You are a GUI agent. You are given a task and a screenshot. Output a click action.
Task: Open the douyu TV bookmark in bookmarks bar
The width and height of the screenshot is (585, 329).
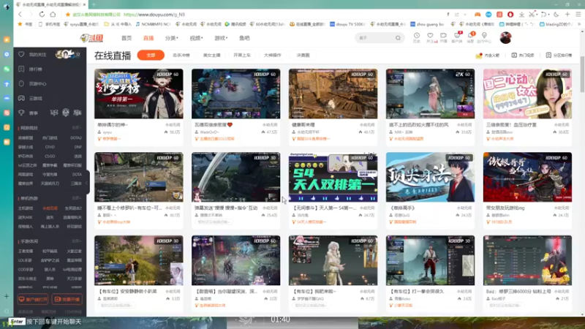pyautogui.click(x=347, y=24)
